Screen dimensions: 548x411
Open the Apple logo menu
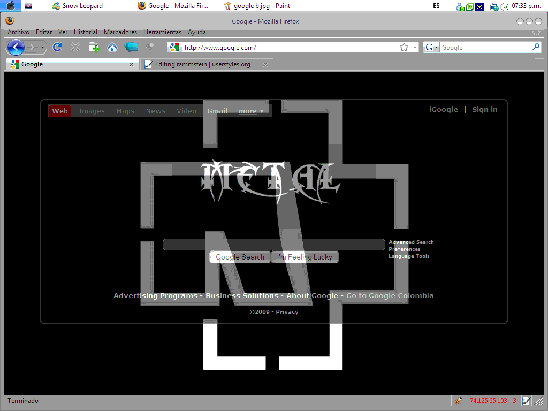(x=11, y=5)
